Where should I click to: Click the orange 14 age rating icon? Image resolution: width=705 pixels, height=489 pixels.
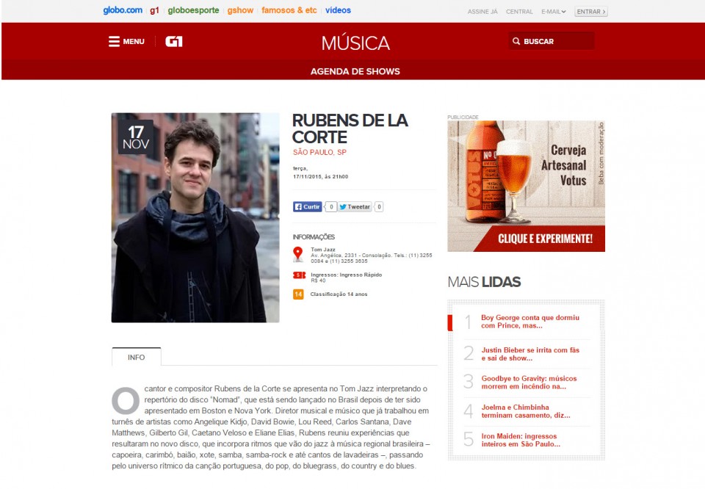click(x=298, y=294)
